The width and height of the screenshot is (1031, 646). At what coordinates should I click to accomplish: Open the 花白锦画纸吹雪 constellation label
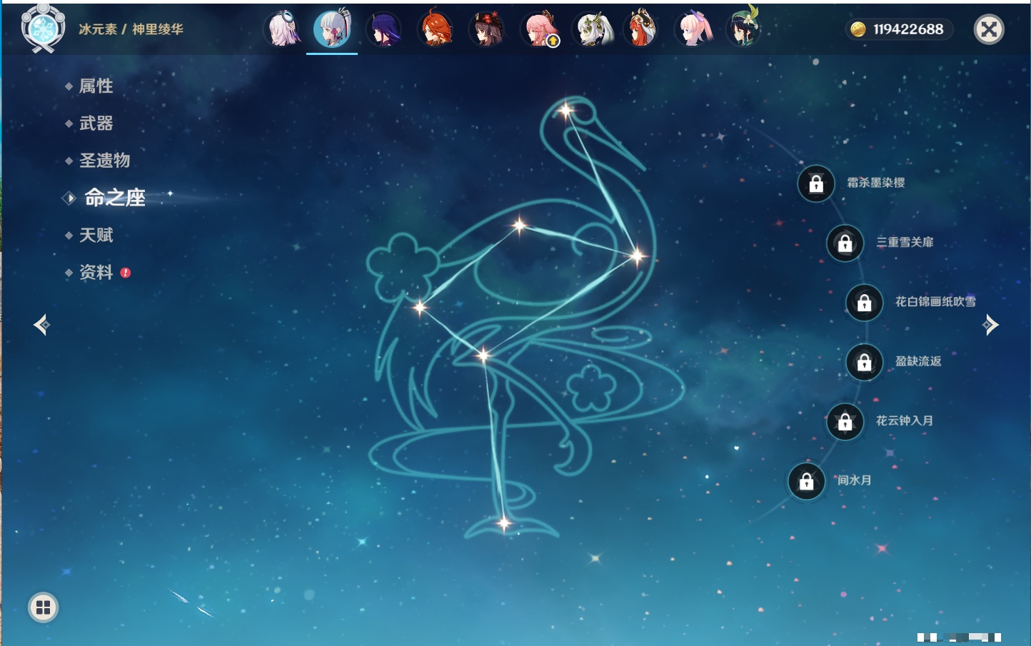coord(935,301)
